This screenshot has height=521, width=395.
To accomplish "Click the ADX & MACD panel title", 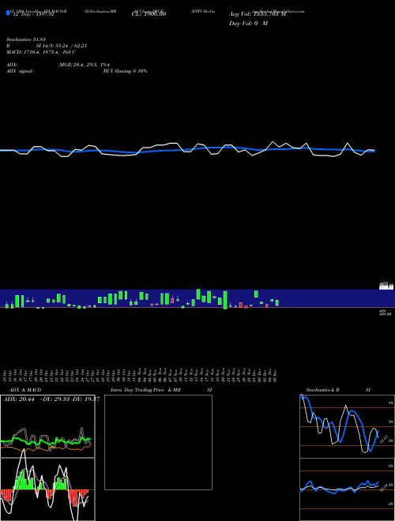I will [x=25, y=390].
